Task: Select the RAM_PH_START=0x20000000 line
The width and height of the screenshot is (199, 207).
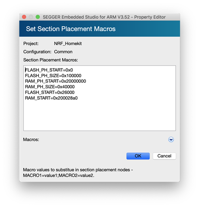Action: (x=55, y=81)
